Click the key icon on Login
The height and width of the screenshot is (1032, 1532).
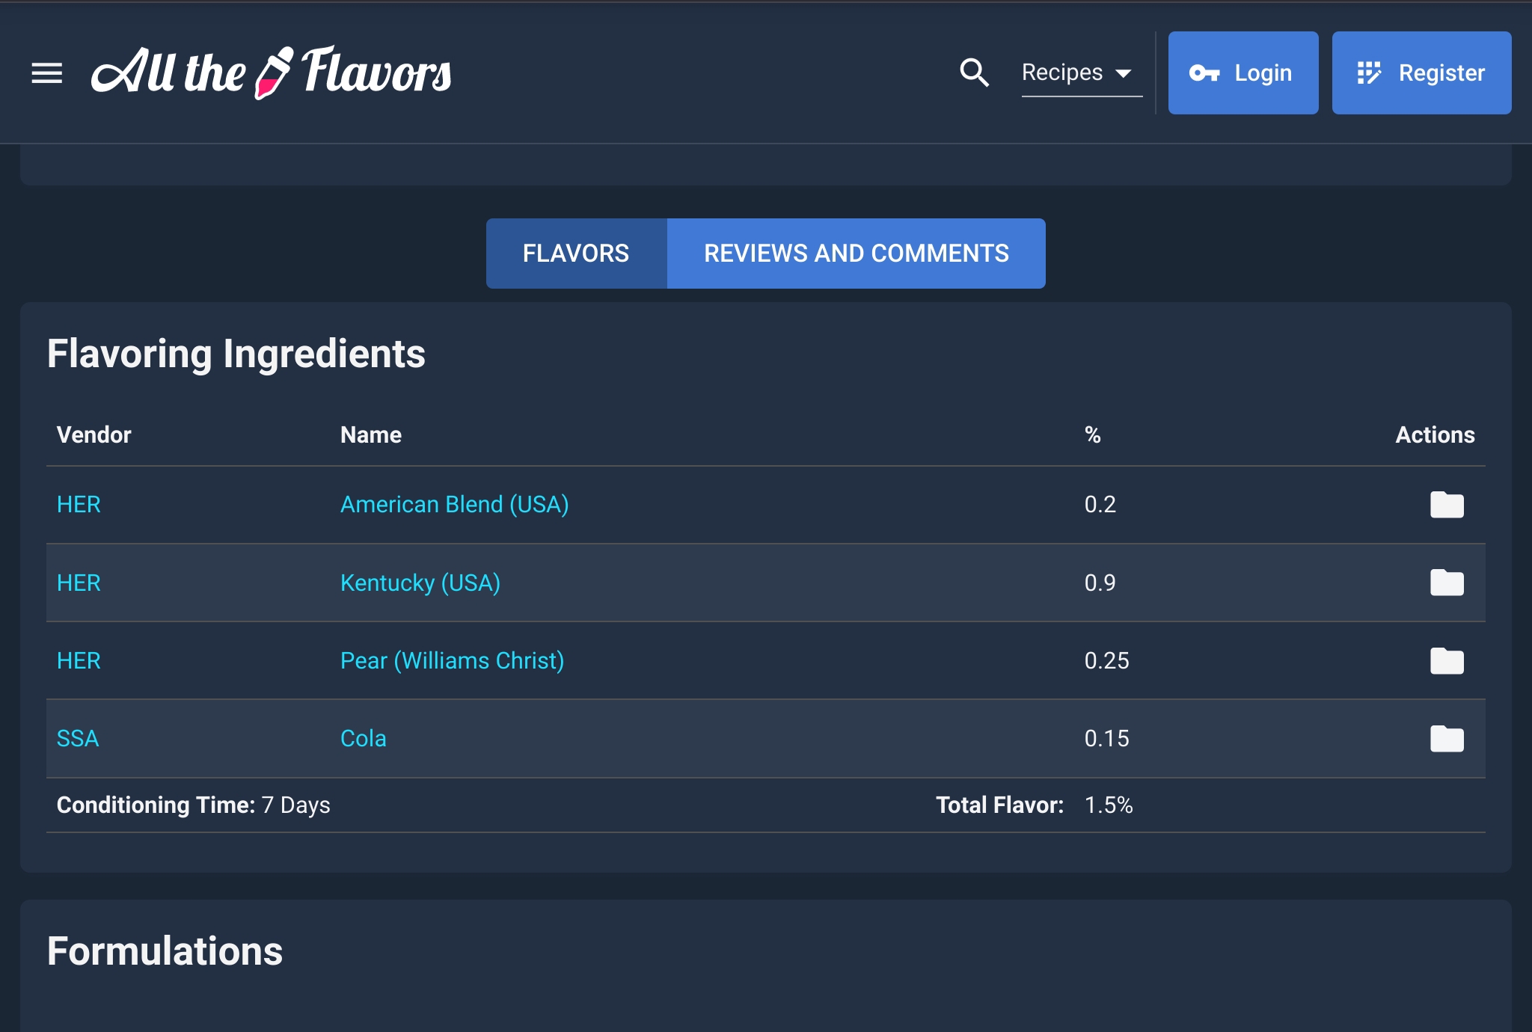(x=1204, y=73)
